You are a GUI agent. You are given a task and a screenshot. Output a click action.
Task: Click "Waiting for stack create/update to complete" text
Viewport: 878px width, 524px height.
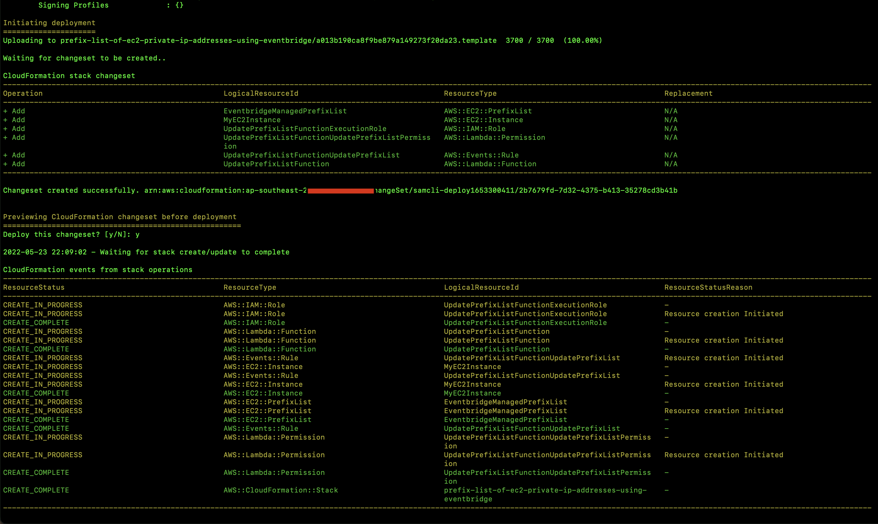pyautogui.click(x=195, y=253)
